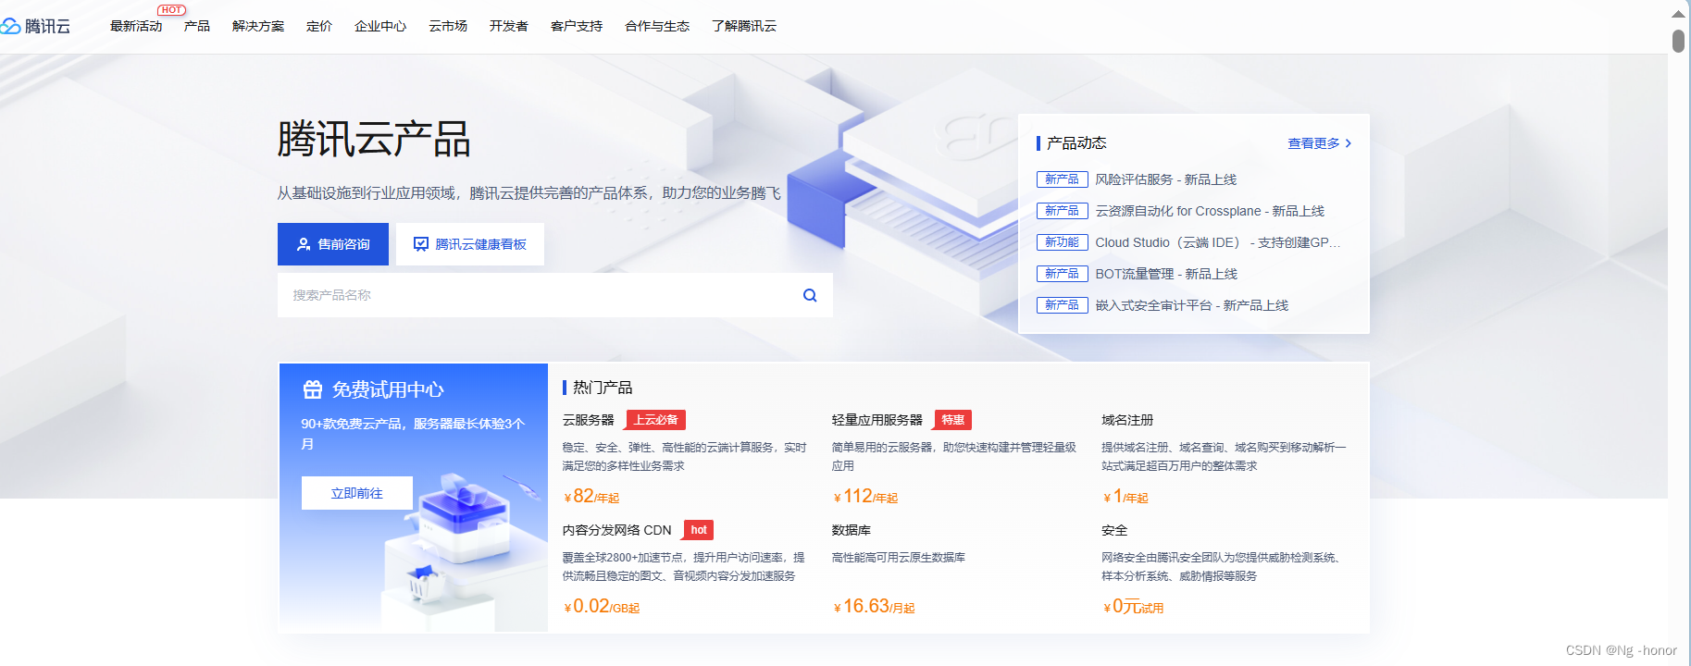Go to 定价 in the navigation

pos(319,26)
